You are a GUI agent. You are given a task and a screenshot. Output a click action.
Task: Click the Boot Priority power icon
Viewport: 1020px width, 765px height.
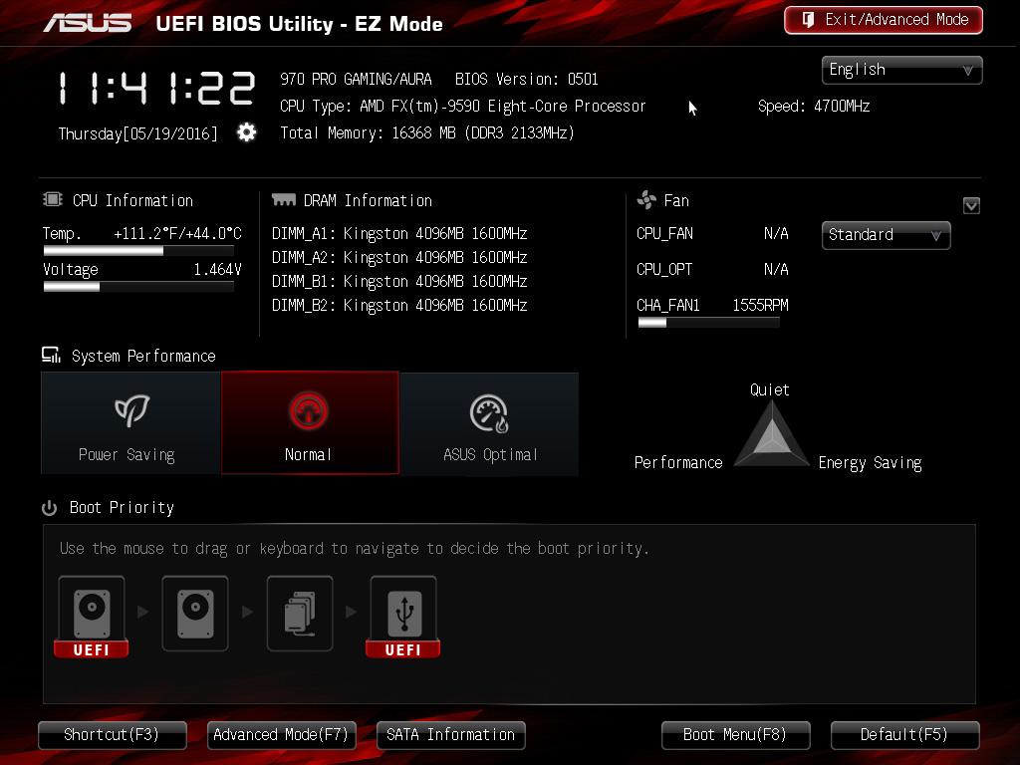[x=50, y=507]
